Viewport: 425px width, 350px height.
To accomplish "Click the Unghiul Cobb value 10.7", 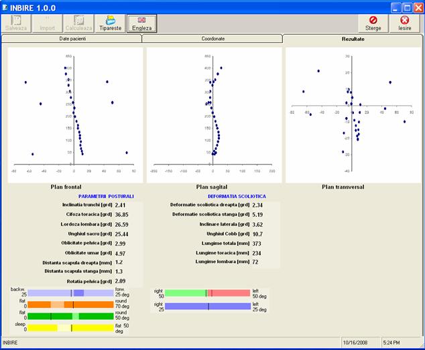I will click(x=257, y=234).
